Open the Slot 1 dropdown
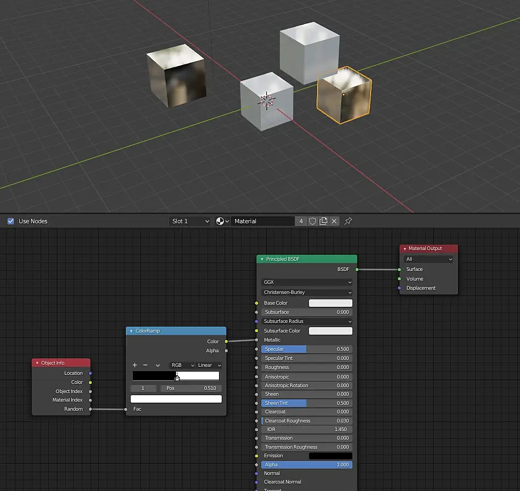The height and width of the screenshot is (491, 520). [x=190, y=221]
